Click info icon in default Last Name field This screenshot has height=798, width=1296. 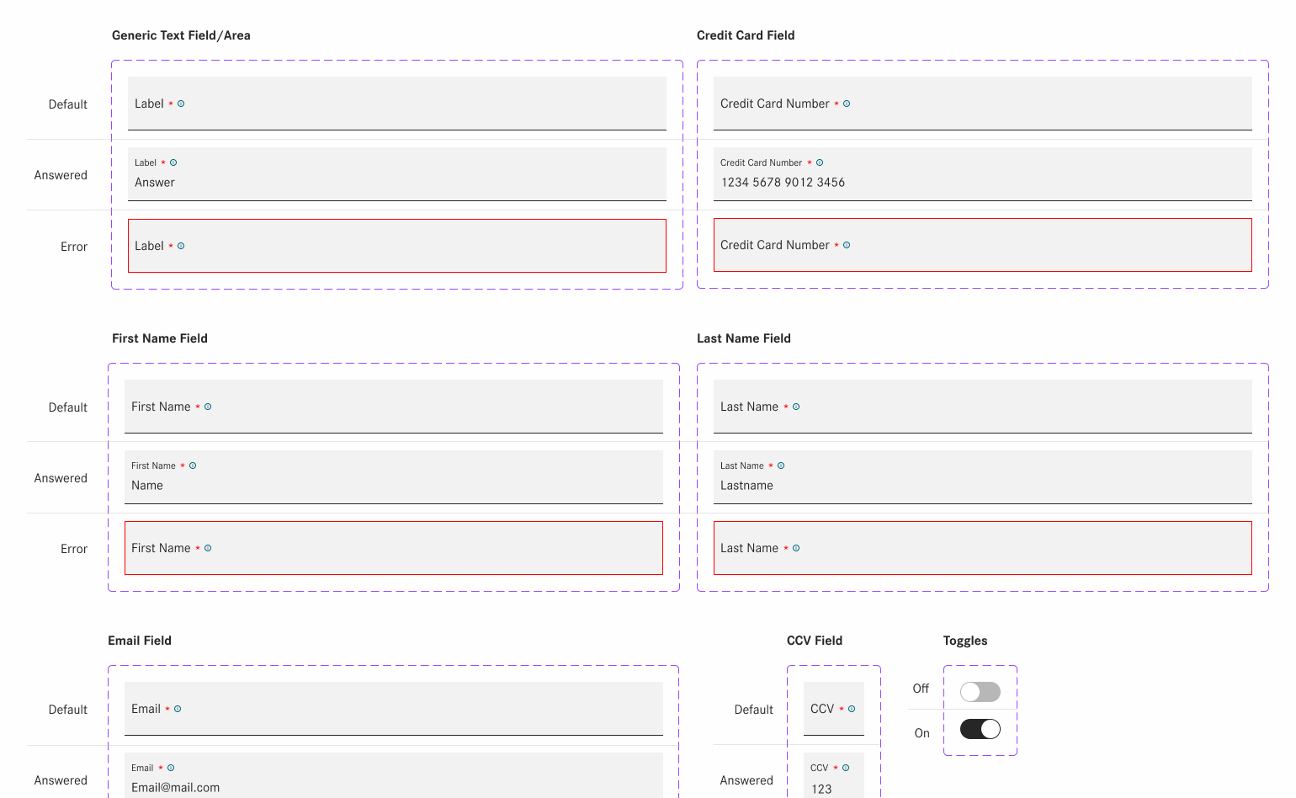click(x=796, y=407)
